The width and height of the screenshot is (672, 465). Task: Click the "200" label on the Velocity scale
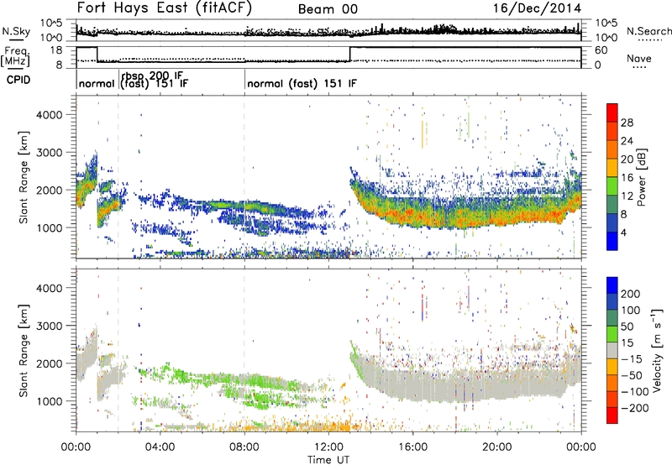click(630, 294)
